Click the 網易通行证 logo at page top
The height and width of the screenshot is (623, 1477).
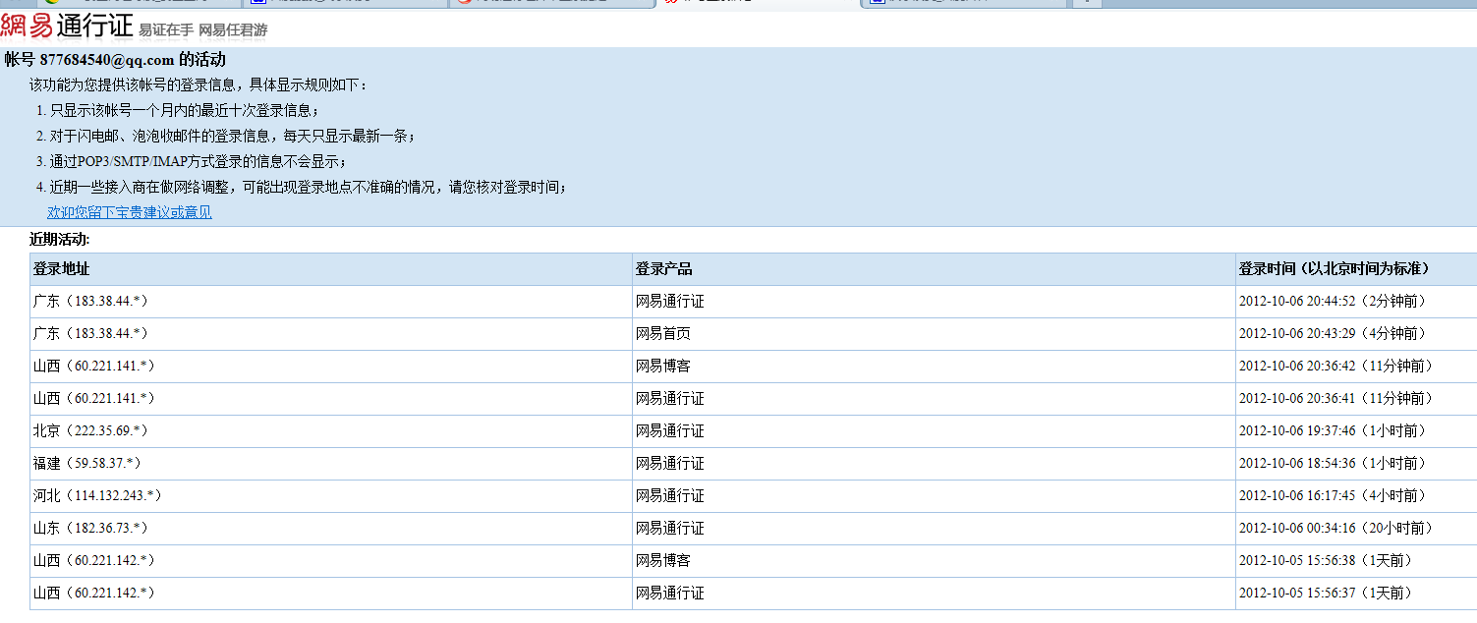tap(67, 27)
